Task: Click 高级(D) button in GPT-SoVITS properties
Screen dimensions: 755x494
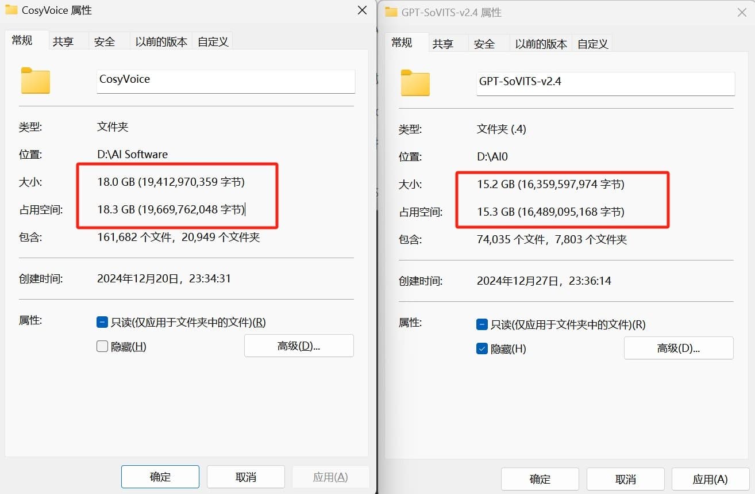Action: 679,348
